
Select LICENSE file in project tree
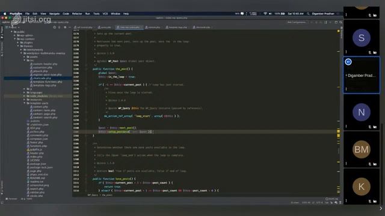pyautogui.click(x=33, y=160)
